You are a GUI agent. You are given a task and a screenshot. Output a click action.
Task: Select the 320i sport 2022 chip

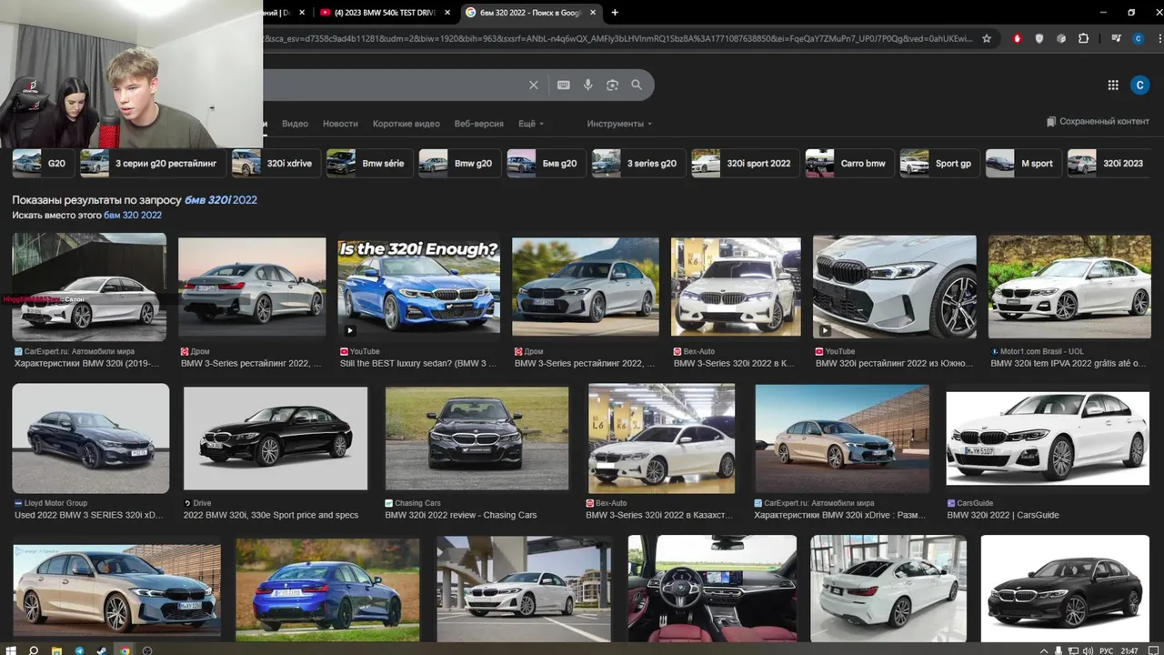[x=745, y=164]
